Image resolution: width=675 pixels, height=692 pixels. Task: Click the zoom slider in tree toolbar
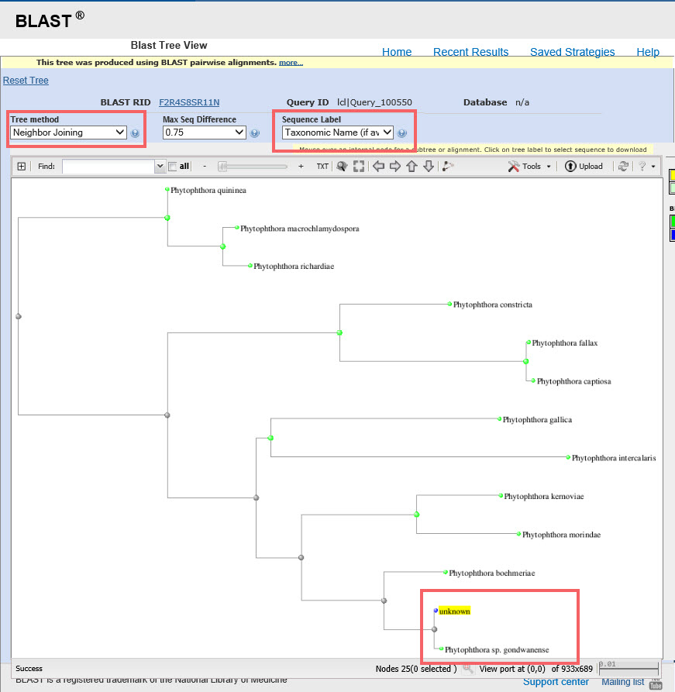pyautogui.click(x=253, y=167)
